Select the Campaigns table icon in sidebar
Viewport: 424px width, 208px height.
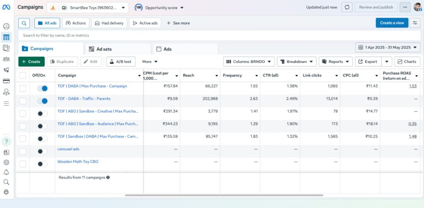click(6, 37)
